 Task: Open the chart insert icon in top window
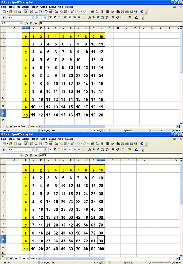108,12
